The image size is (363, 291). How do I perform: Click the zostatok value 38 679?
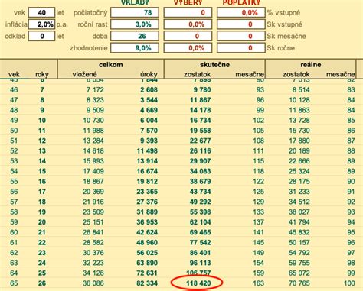201,181
